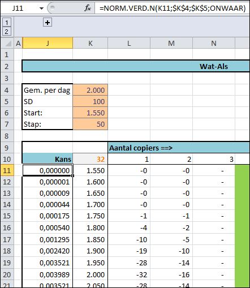
Task: Select the cell with orange 32
Action: point(90,159)
